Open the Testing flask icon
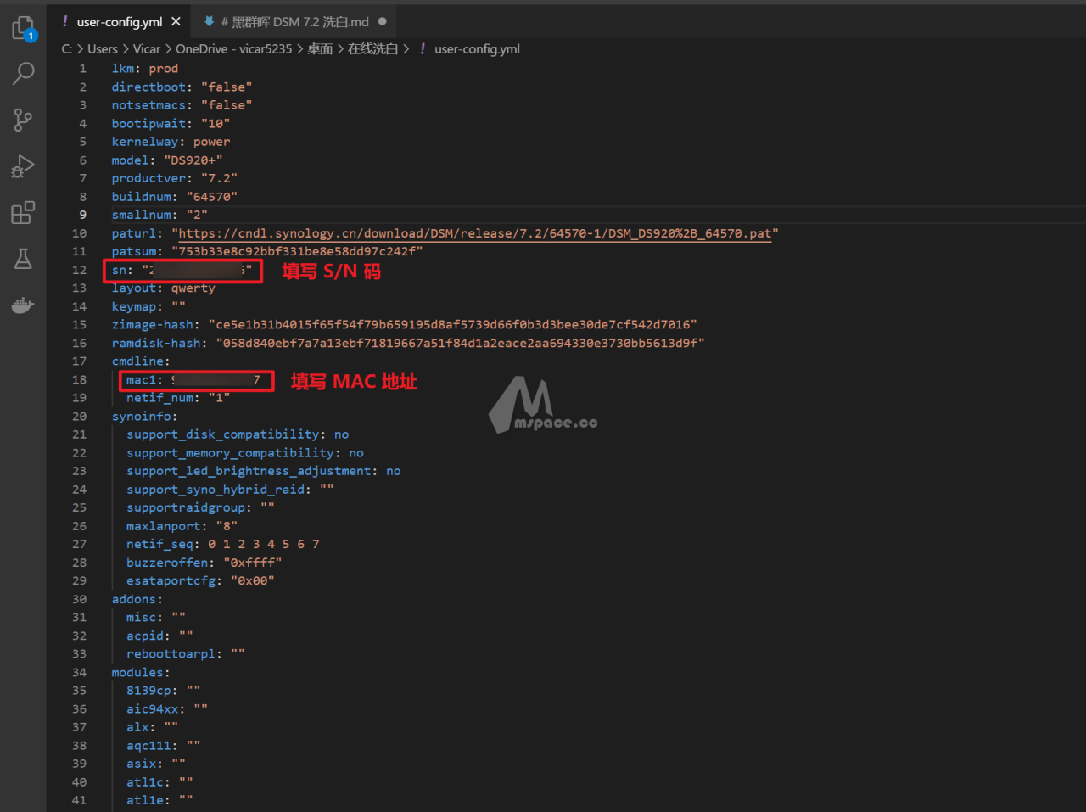 coord(23,259)
